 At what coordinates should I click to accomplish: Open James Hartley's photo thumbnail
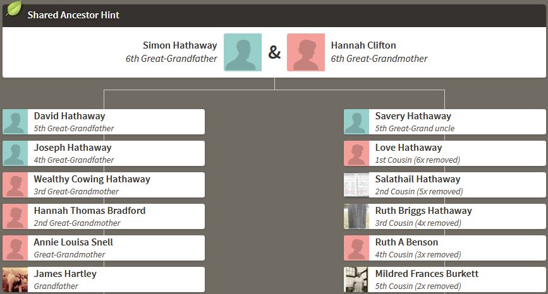click(x=15, y=279)
